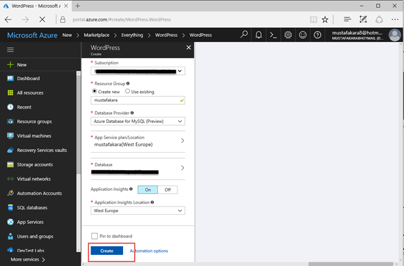The image size is (404, 266).
Task: Stop page loading with X button
Action: point(42,19)
